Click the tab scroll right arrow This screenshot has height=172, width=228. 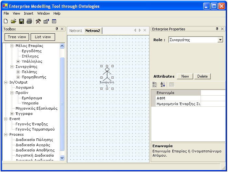click(140, 30)
